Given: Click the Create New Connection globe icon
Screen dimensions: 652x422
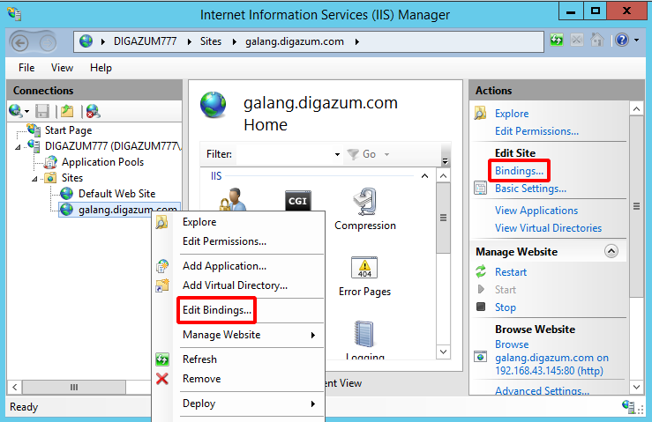Looking at the screenshot, I should [15, 111].
